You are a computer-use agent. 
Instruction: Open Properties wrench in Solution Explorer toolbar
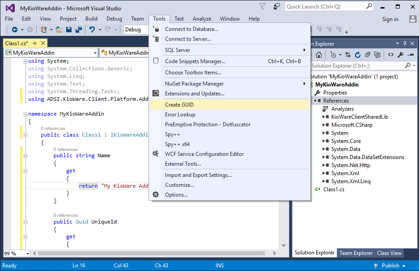[x=400, y=55]
